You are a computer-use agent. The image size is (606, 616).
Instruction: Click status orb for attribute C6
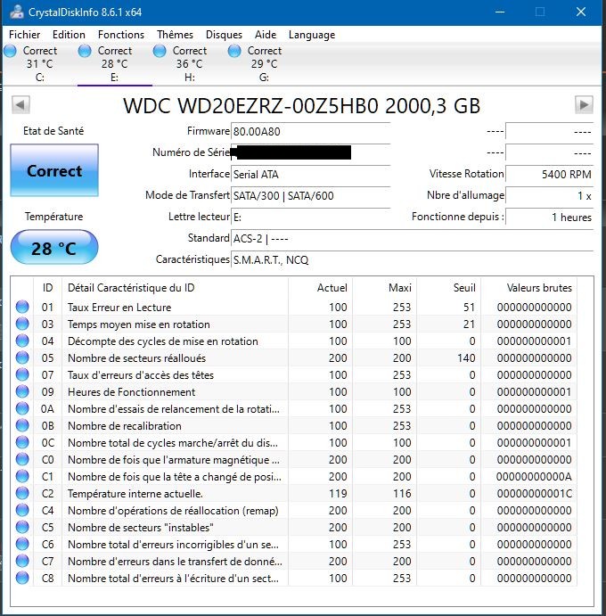(22, 544)
